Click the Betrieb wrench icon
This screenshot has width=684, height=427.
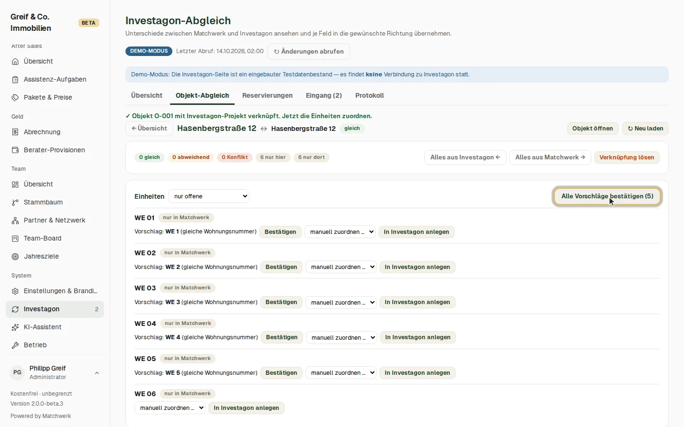pos(15,345)
